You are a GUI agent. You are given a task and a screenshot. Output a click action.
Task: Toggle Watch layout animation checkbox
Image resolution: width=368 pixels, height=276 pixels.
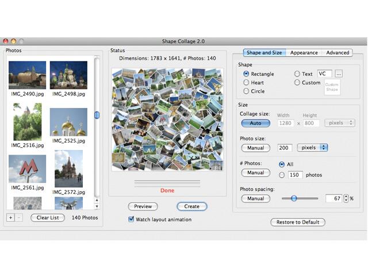(x=131, y=219)
